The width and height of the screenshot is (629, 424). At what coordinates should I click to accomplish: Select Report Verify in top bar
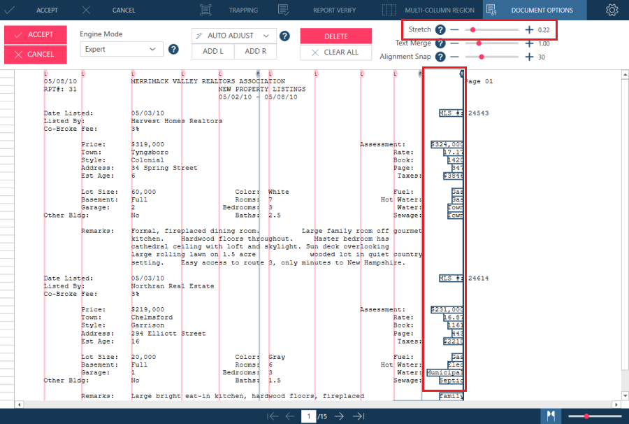coord(334,10)
